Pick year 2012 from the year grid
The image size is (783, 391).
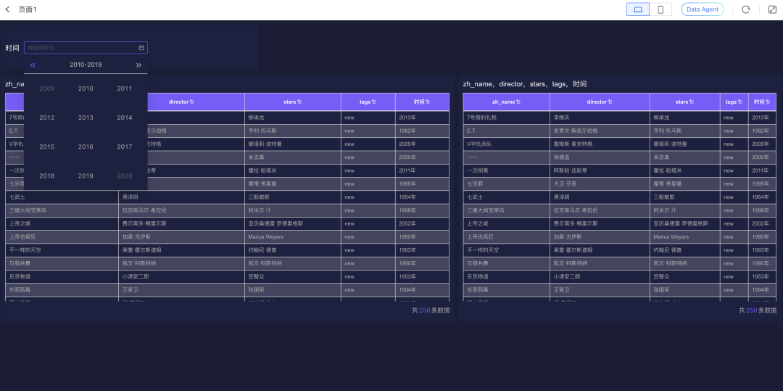tap(47, 118)
